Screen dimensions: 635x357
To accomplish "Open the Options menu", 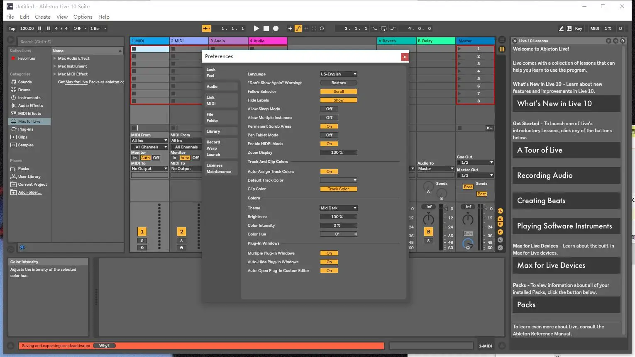I will (83, 17).
